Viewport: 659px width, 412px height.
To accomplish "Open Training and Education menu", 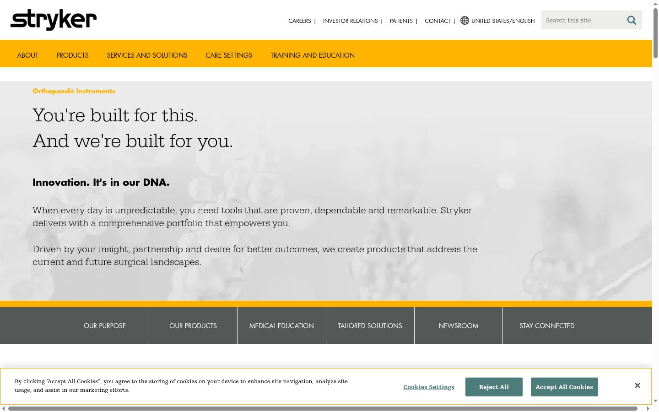I will (313, 55).
